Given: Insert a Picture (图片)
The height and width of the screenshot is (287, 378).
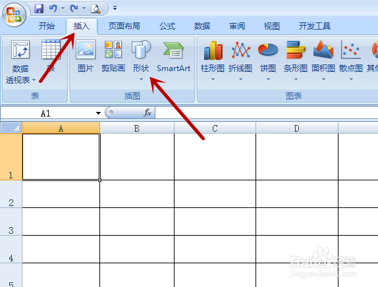Looking at the screenshot, I should coord(86,57).
